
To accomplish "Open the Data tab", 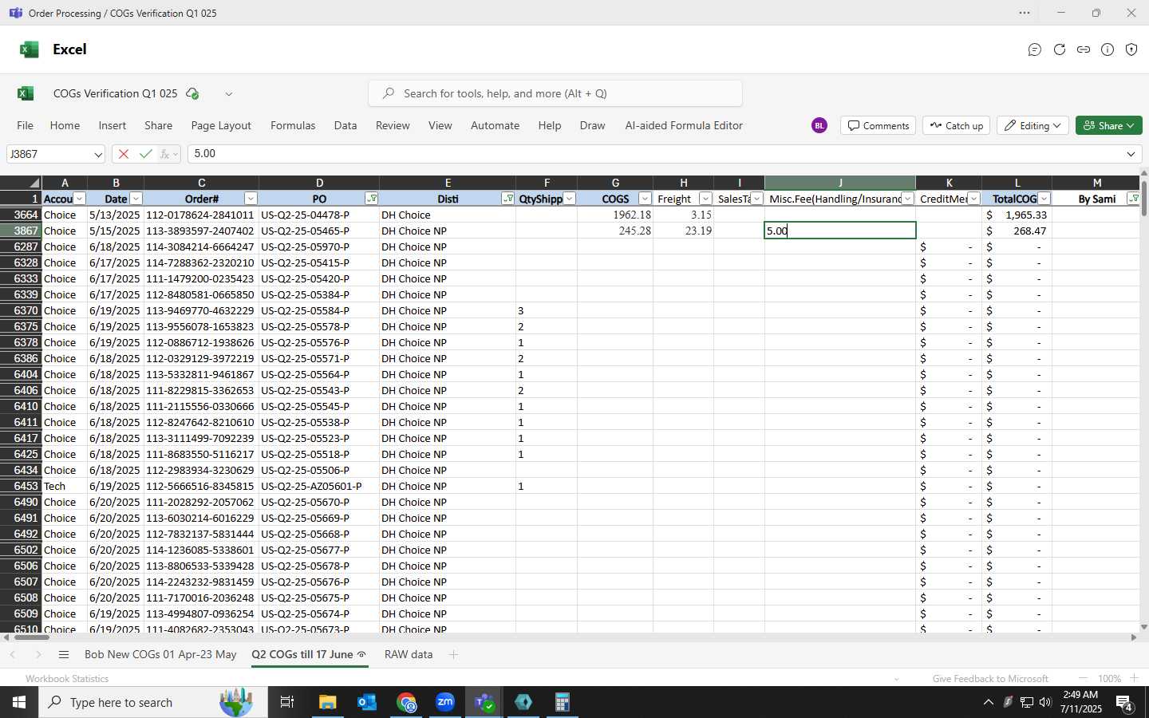I will 345,125.
